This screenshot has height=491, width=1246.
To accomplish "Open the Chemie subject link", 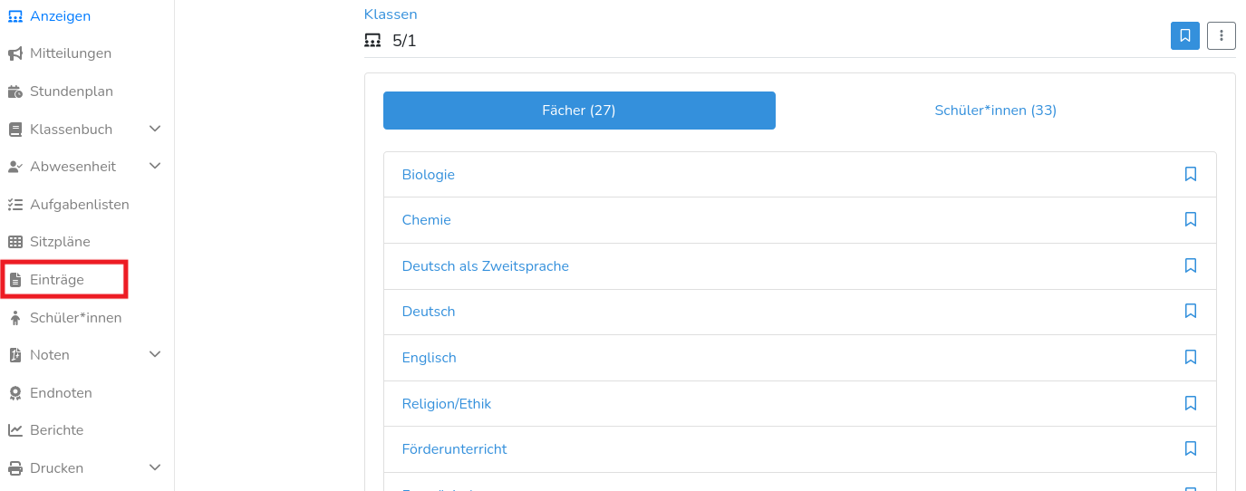I will pos(426,220).
